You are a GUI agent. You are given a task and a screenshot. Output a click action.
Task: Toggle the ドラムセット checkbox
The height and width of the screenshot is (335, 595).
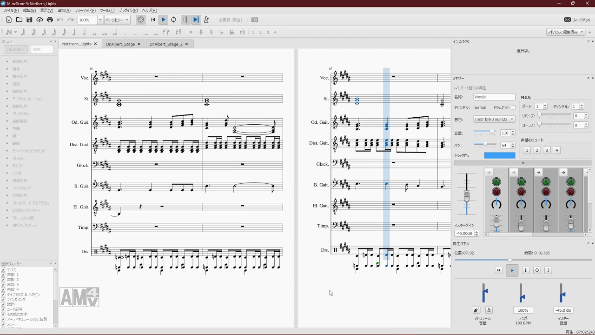pyautogui.click(x=513, y=107)
